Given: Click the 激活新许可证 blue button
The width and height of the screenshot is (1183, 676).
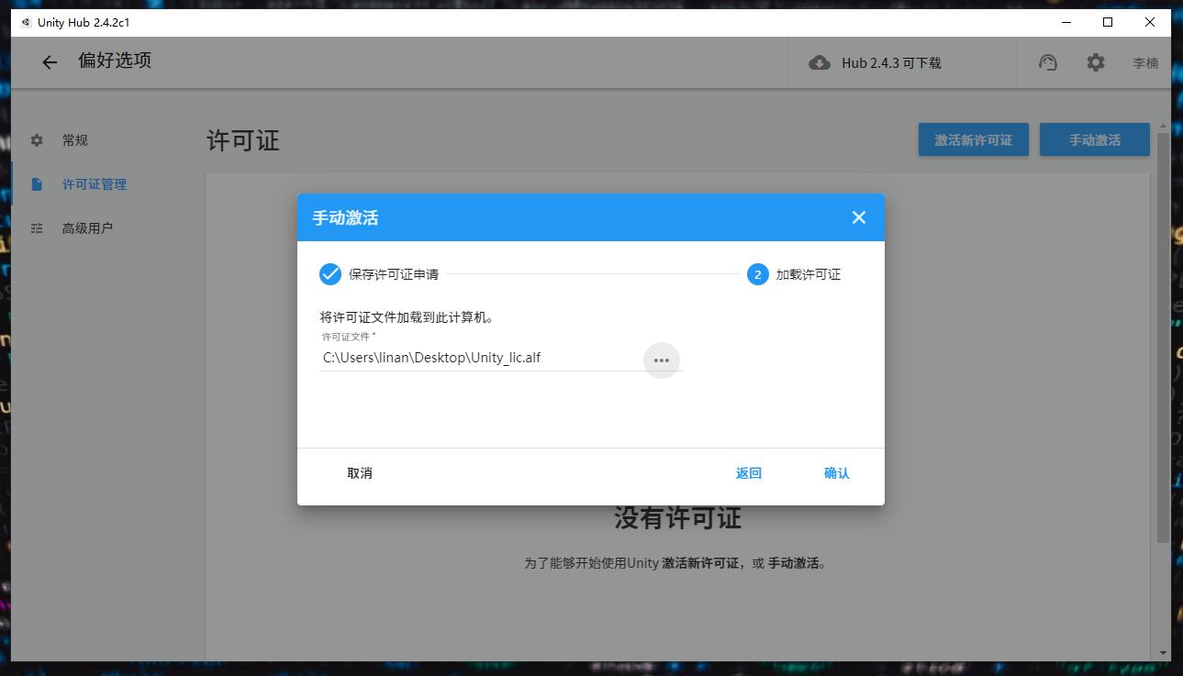Looking at the screenshot, I should point(973,139).
